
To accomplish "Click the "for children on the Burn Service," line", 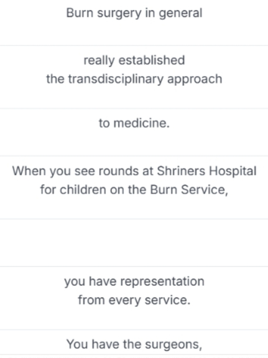I will click(134, 190).
